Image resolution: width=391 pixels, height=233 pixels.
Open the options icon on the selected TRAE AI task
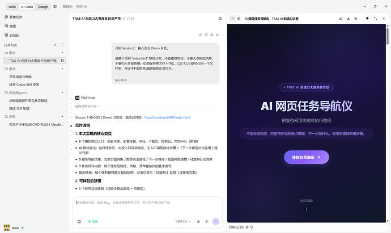(62, 60)
